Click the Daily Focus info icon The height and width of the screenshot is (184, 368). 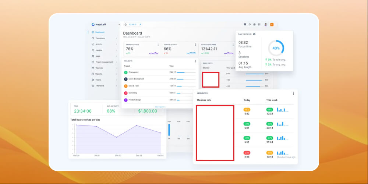pyautogui.click(x=254, y=34)
